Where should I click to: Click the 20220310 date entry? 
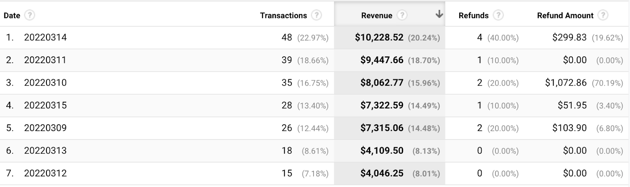coord(45,83)
